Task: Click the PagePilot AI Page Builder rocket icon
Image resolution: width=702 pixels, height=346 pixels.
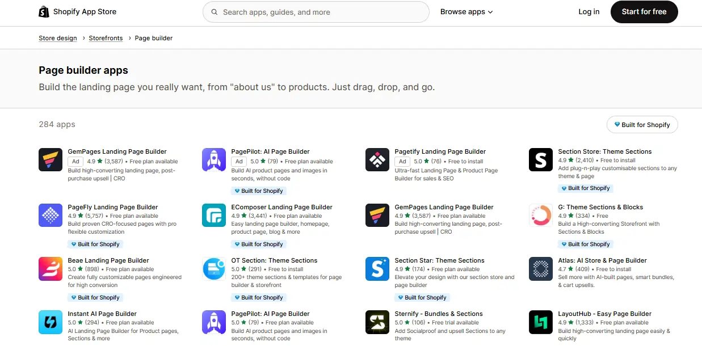Action: 213,159
